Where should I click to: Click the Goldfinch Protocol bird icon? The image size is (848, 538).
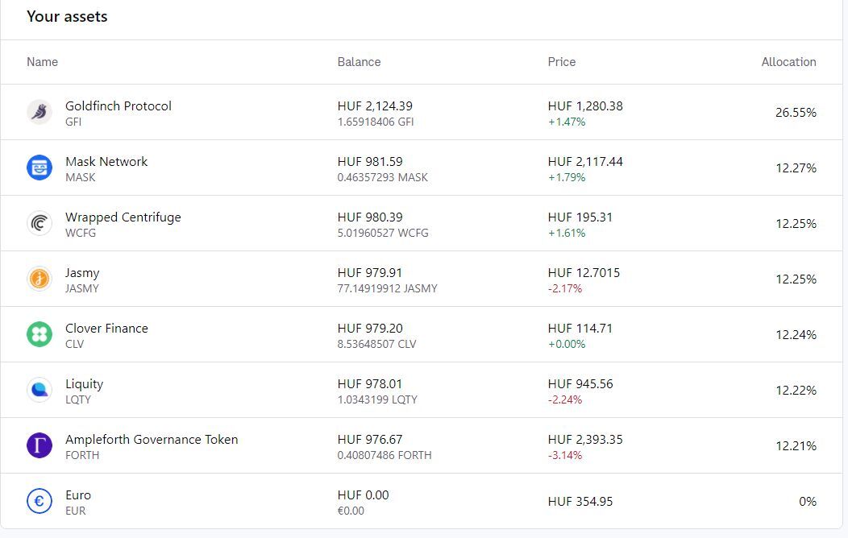click(39, 112)
